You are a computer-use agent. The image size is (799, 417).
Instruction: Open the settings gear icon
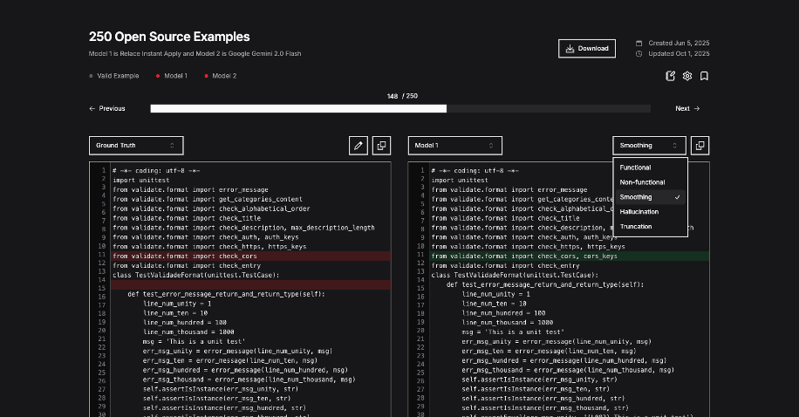[687, 76]
